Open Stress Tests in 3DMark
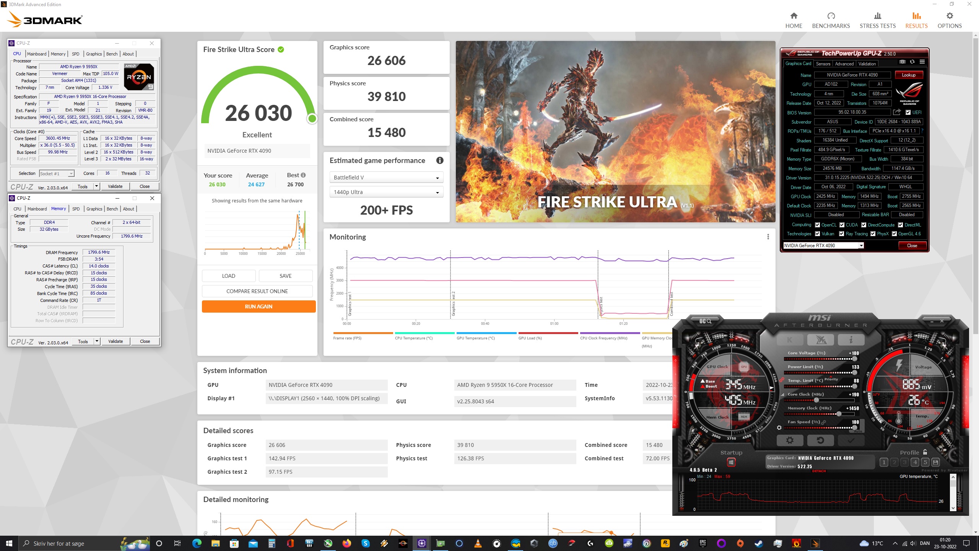 coord(878,20)
